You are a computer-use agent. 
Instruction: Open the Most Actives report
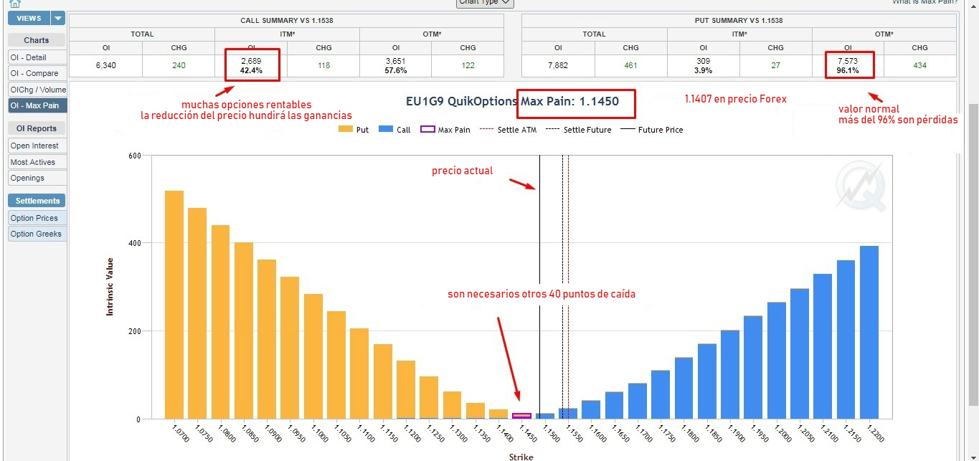pos(37,162)
